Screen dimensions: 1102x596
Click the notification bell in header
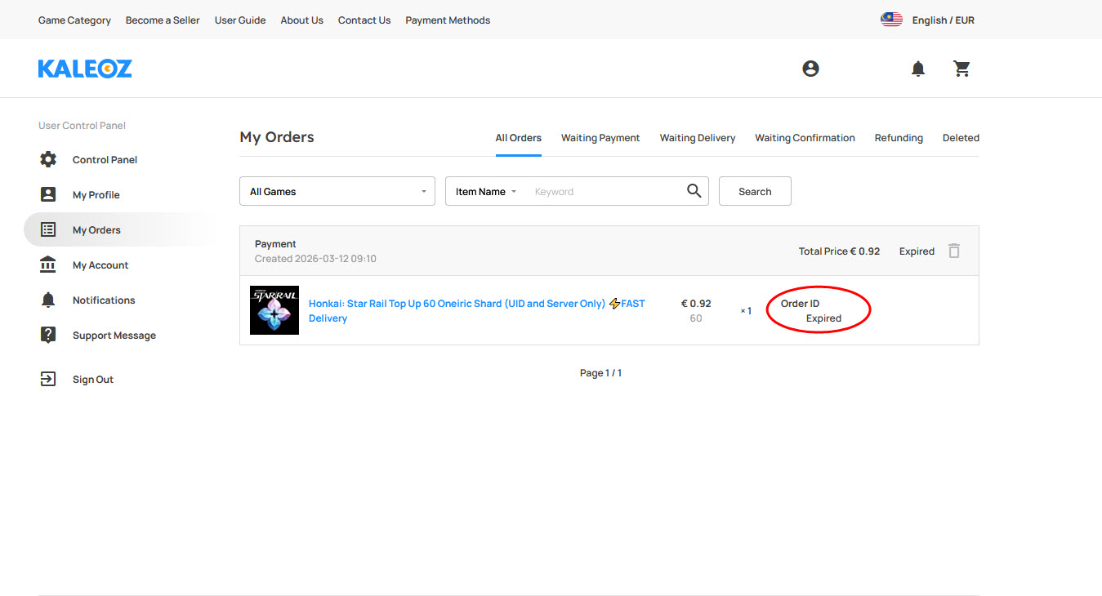[x=918, y=69]
